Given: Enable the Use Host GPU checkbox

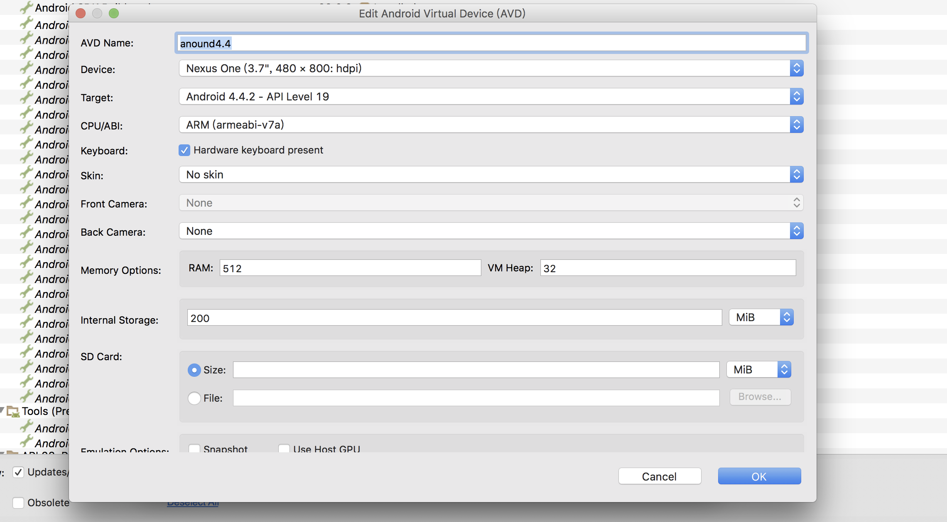Looking at the screenshot, I should point(284,449).
